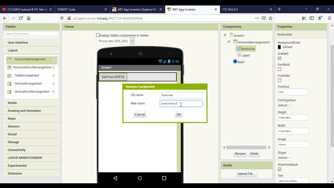Click the BackgroundColor black swatch
Image resolution: width=334 pixels, height=188 pixels.
click(x=279, y=47)
